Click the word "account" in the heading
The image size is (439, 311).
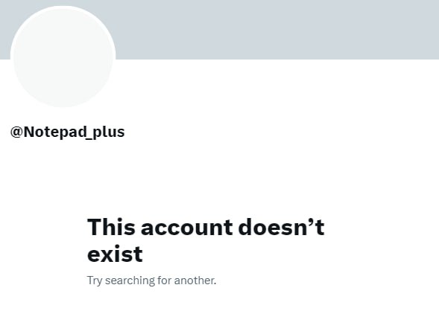coord(187,227)
